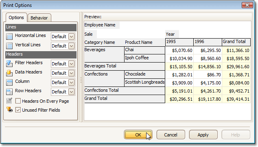This screenshot has width=258, height=147.
Task: Confirm with the OK button
Action: point(138,135)
